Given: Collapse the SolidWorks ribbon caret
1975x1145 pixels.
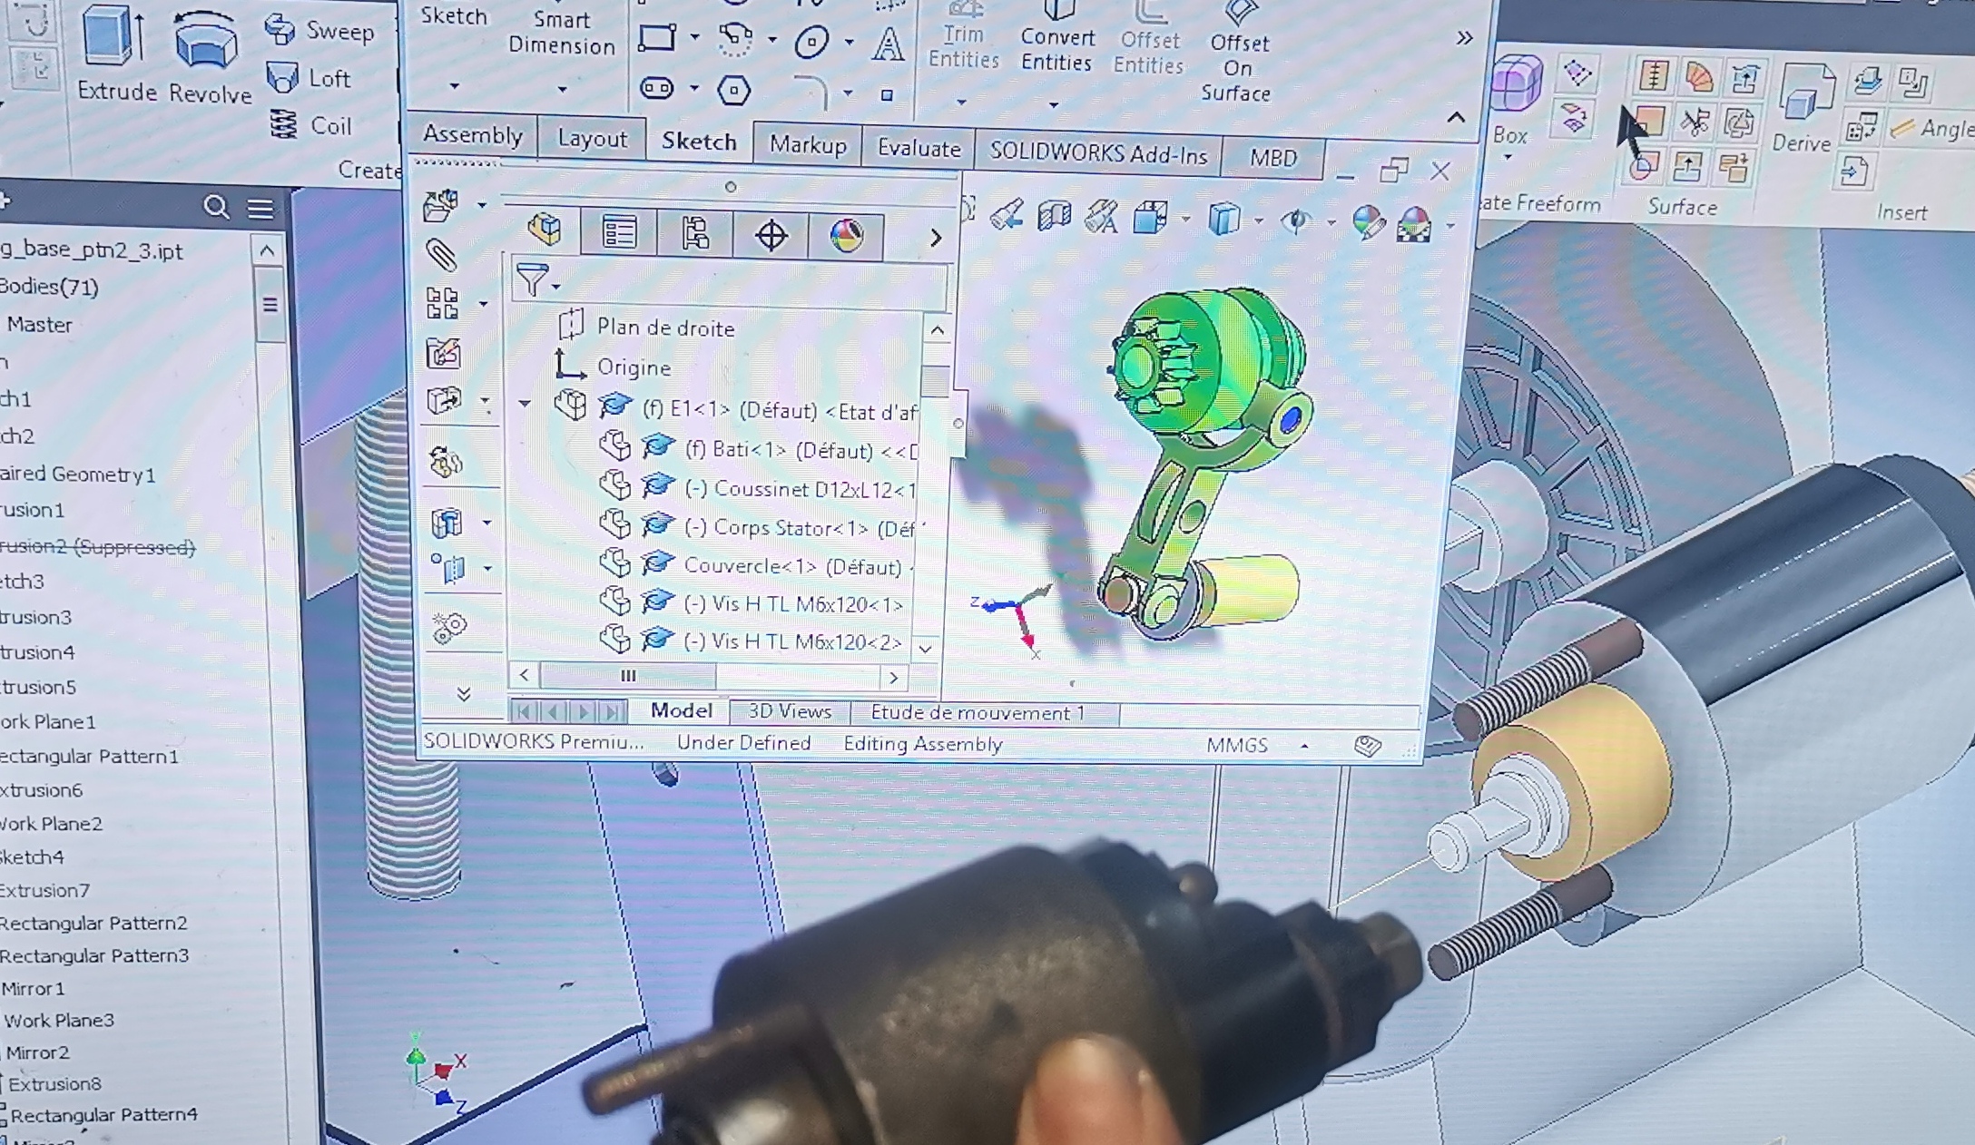Looking at the screenshot, I should 1456,117.
